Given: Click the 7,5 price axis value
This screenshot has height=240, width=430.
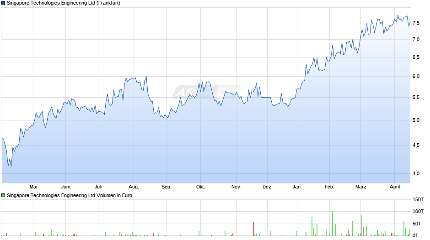Looking at the screenshot, I should coord(416,23).
